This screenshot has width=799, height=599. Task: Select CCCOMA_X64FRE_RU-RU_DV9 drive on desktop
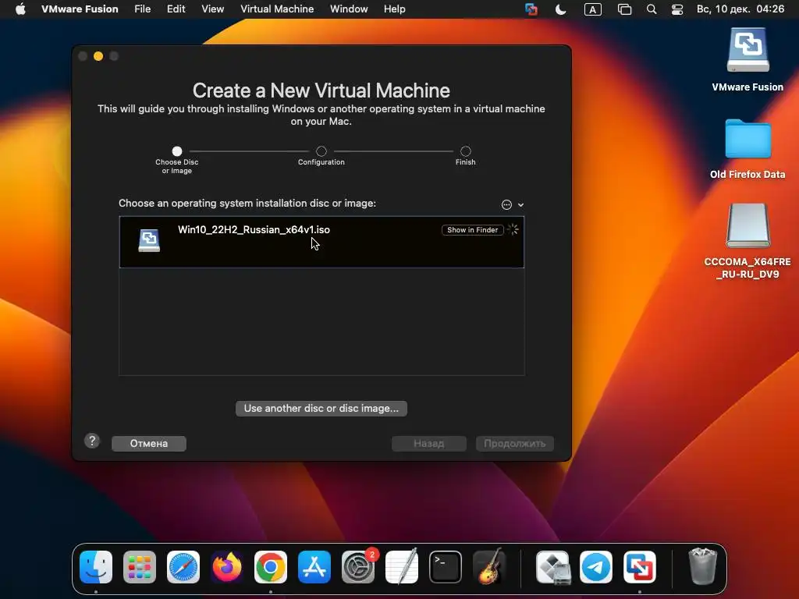pos(748,225)
